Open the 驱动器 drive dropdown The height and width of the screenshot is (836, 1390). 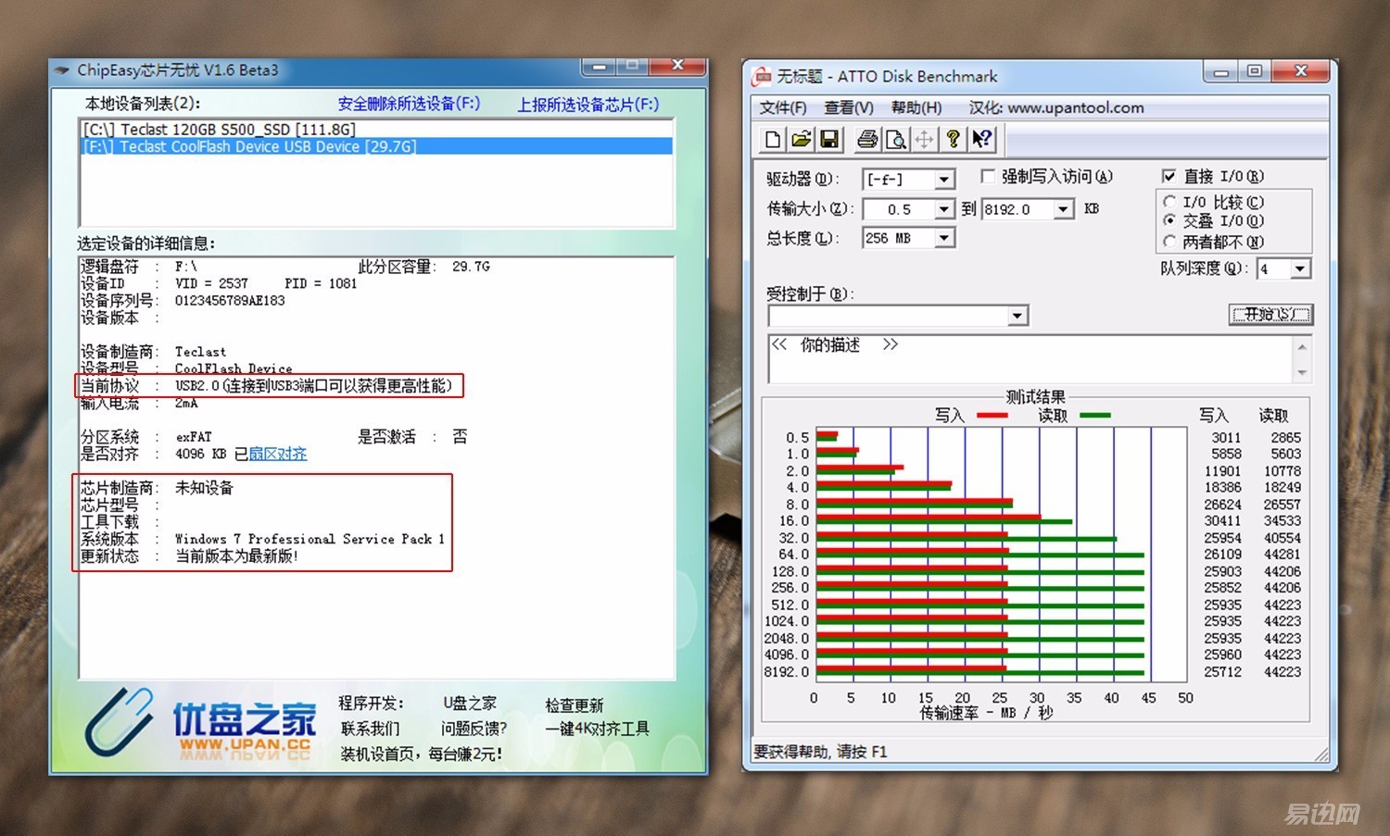(944, 179)
